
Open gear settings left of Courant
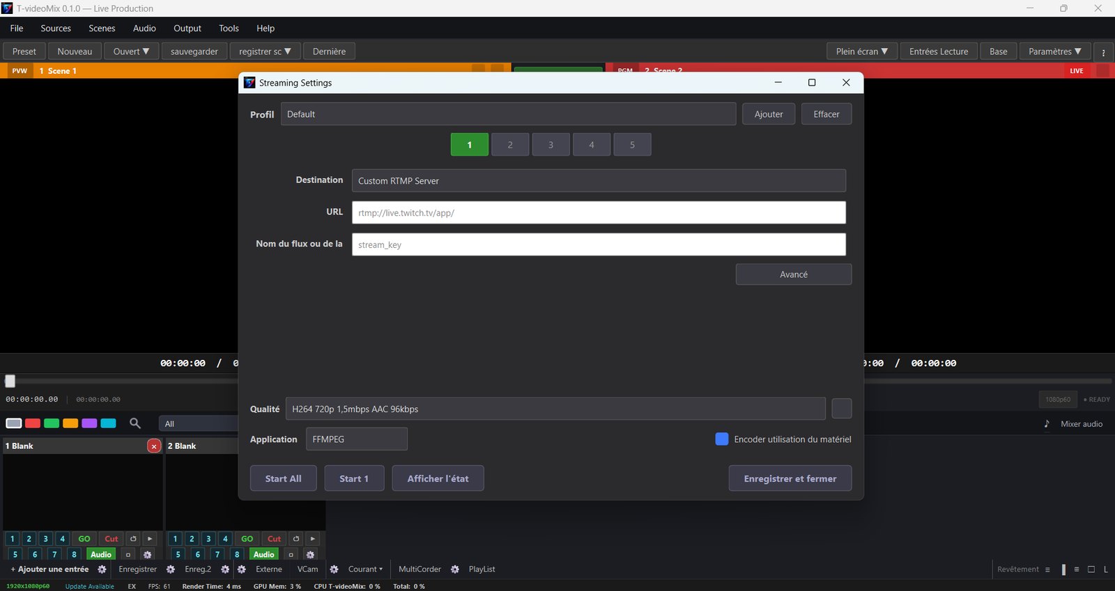[334, 569]
